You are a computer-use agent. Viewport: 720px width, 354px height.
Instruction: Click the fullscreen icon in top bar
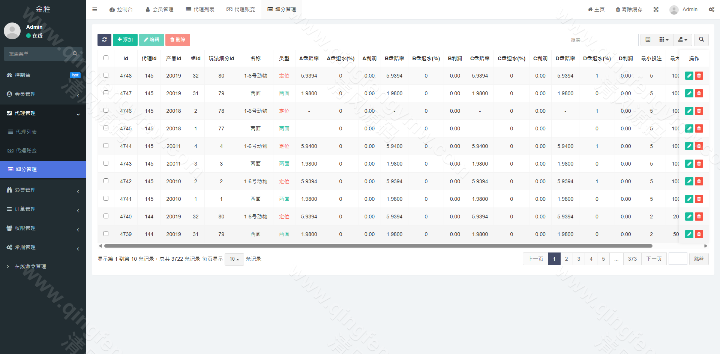point(656,9)
